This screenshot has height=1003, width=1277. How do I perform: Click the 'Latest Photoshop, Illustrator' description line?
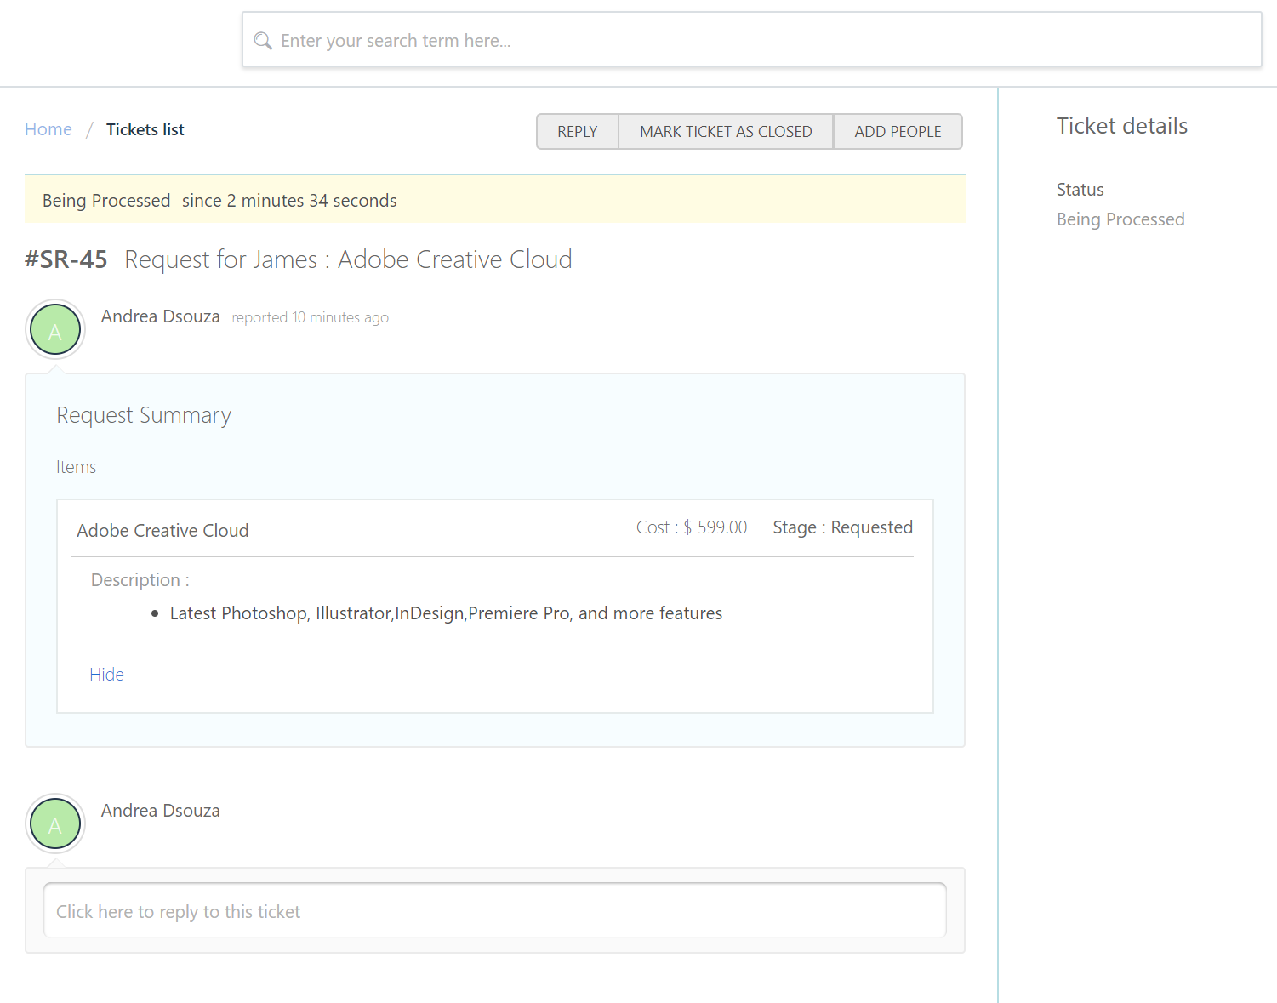pyautogui.click(x=446, y=613)
